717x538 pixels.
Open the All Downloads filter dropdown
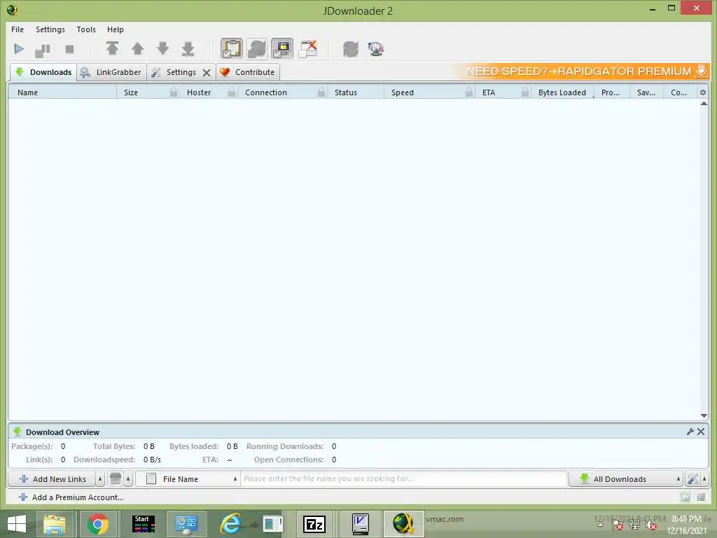[626, 479]
